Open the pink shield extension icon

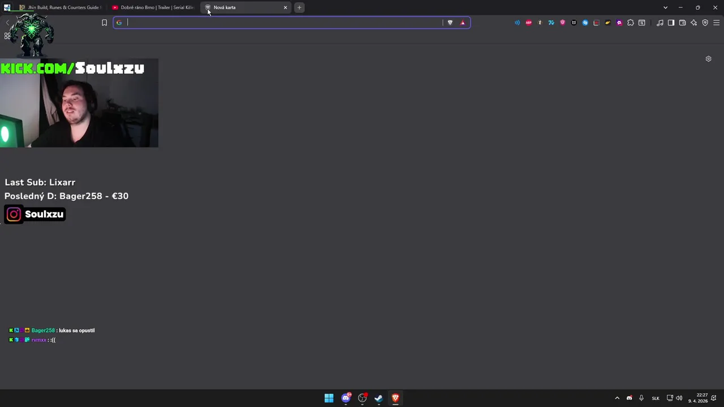click(x=562, y=23)
